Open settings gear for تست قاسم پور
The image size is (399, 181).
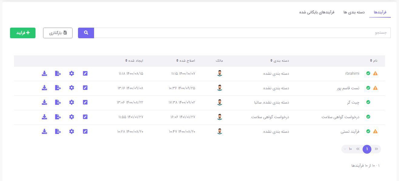click(x=72, y=88)
